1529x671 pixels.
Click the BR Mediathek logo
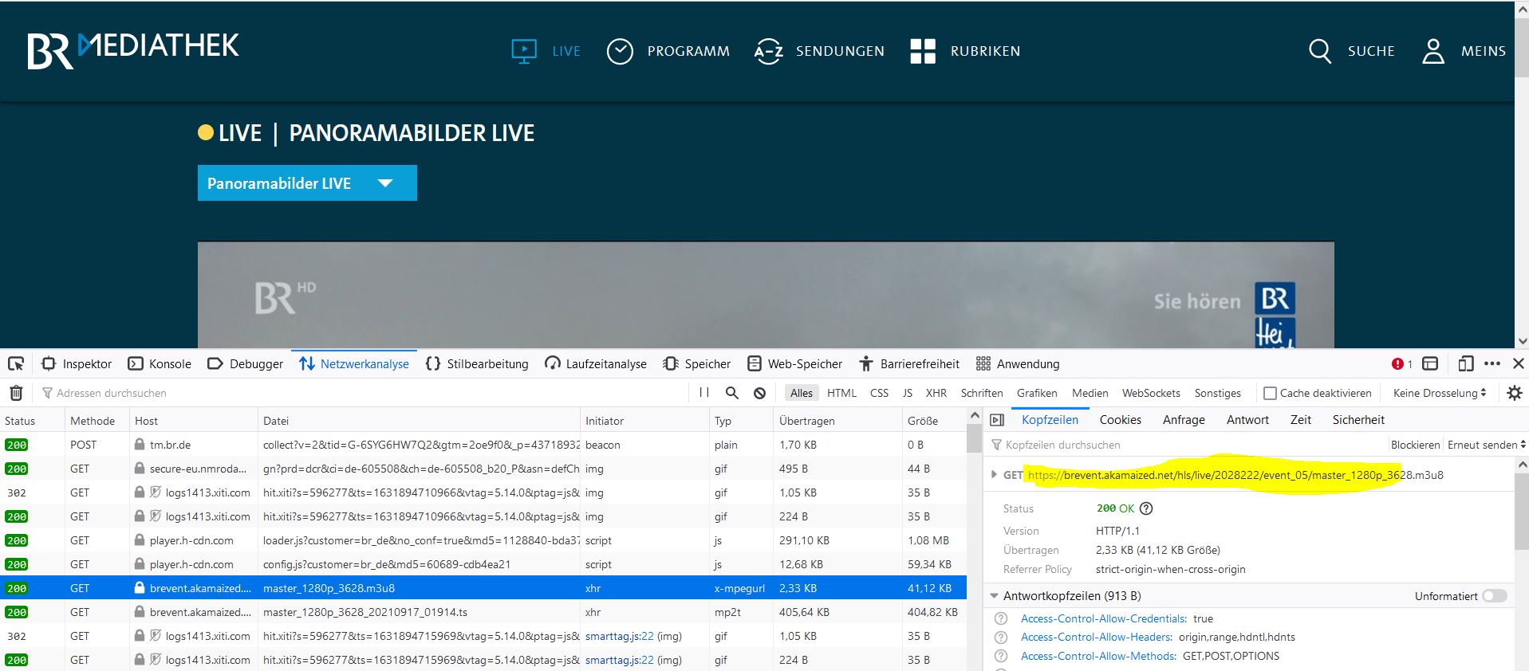(133, 50)
